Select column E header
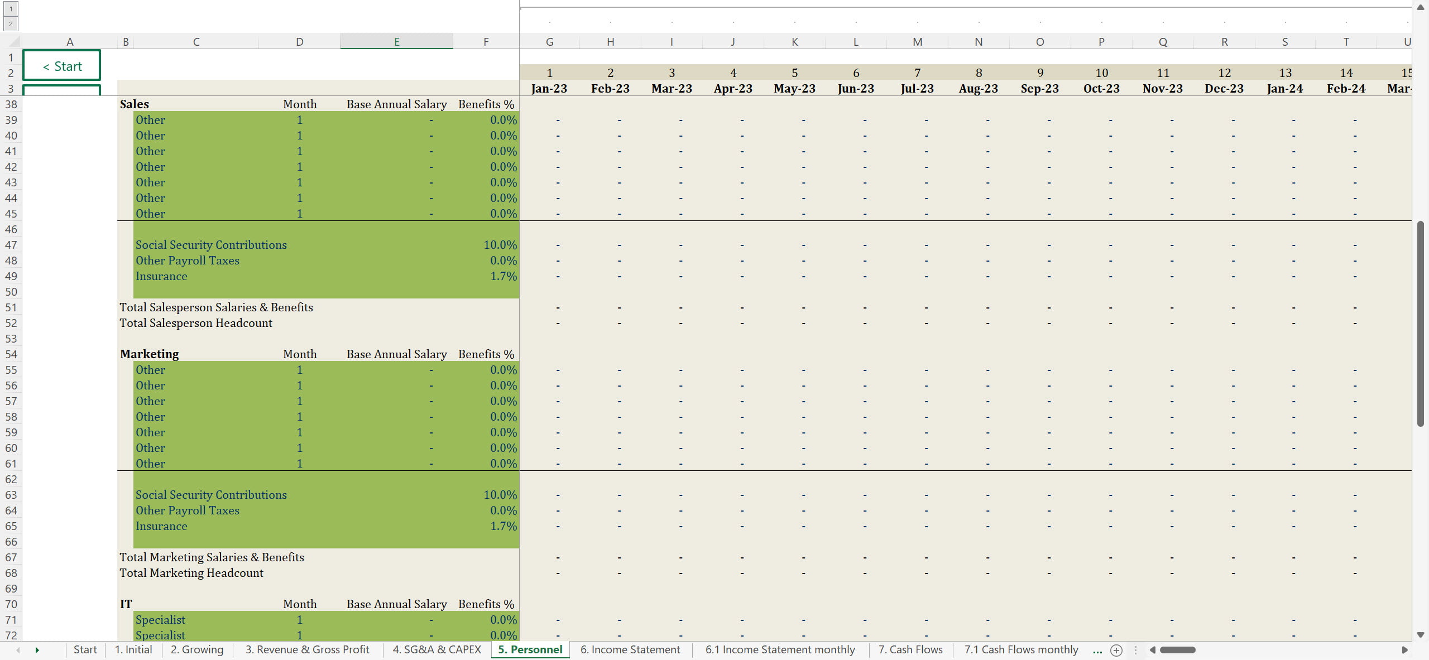The image size is (1429, 660). click(396, 42)
